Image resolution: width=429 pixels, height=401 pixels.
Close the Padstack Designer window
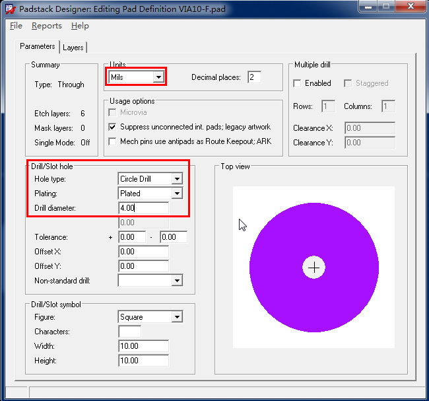tap(411, 7)
